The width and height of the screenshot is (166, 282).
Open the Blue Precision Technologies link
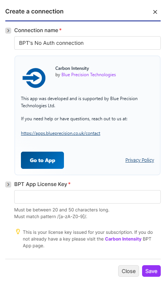(x=89, y=75)
